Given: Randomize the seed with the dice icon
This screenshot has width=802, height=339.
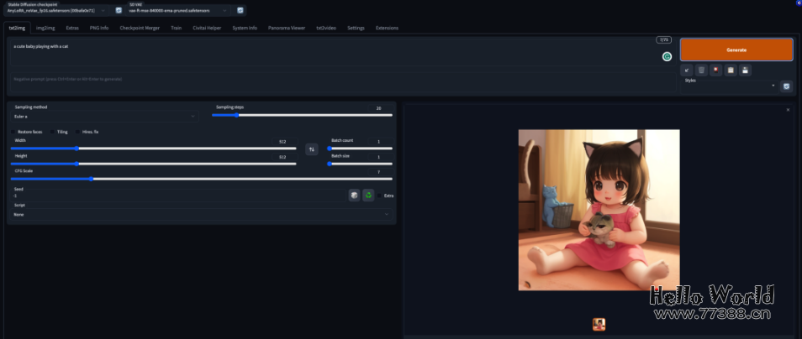Looking at the screenshot, I should click(x=354, y=195).
